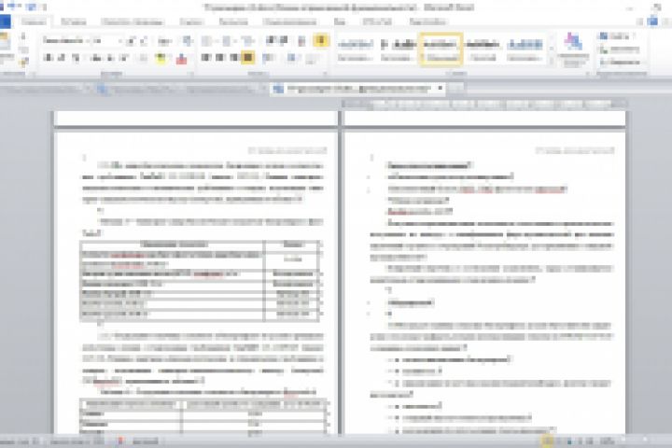
Task: Switch to the References ribbon tab
Action: (x=190, y=21)
